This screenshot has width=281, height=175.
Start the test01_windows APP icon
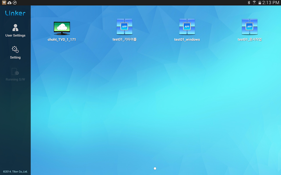[x=187, y=27]
